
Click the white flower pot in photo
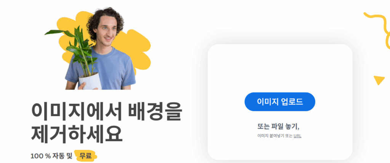pos(90,81)
